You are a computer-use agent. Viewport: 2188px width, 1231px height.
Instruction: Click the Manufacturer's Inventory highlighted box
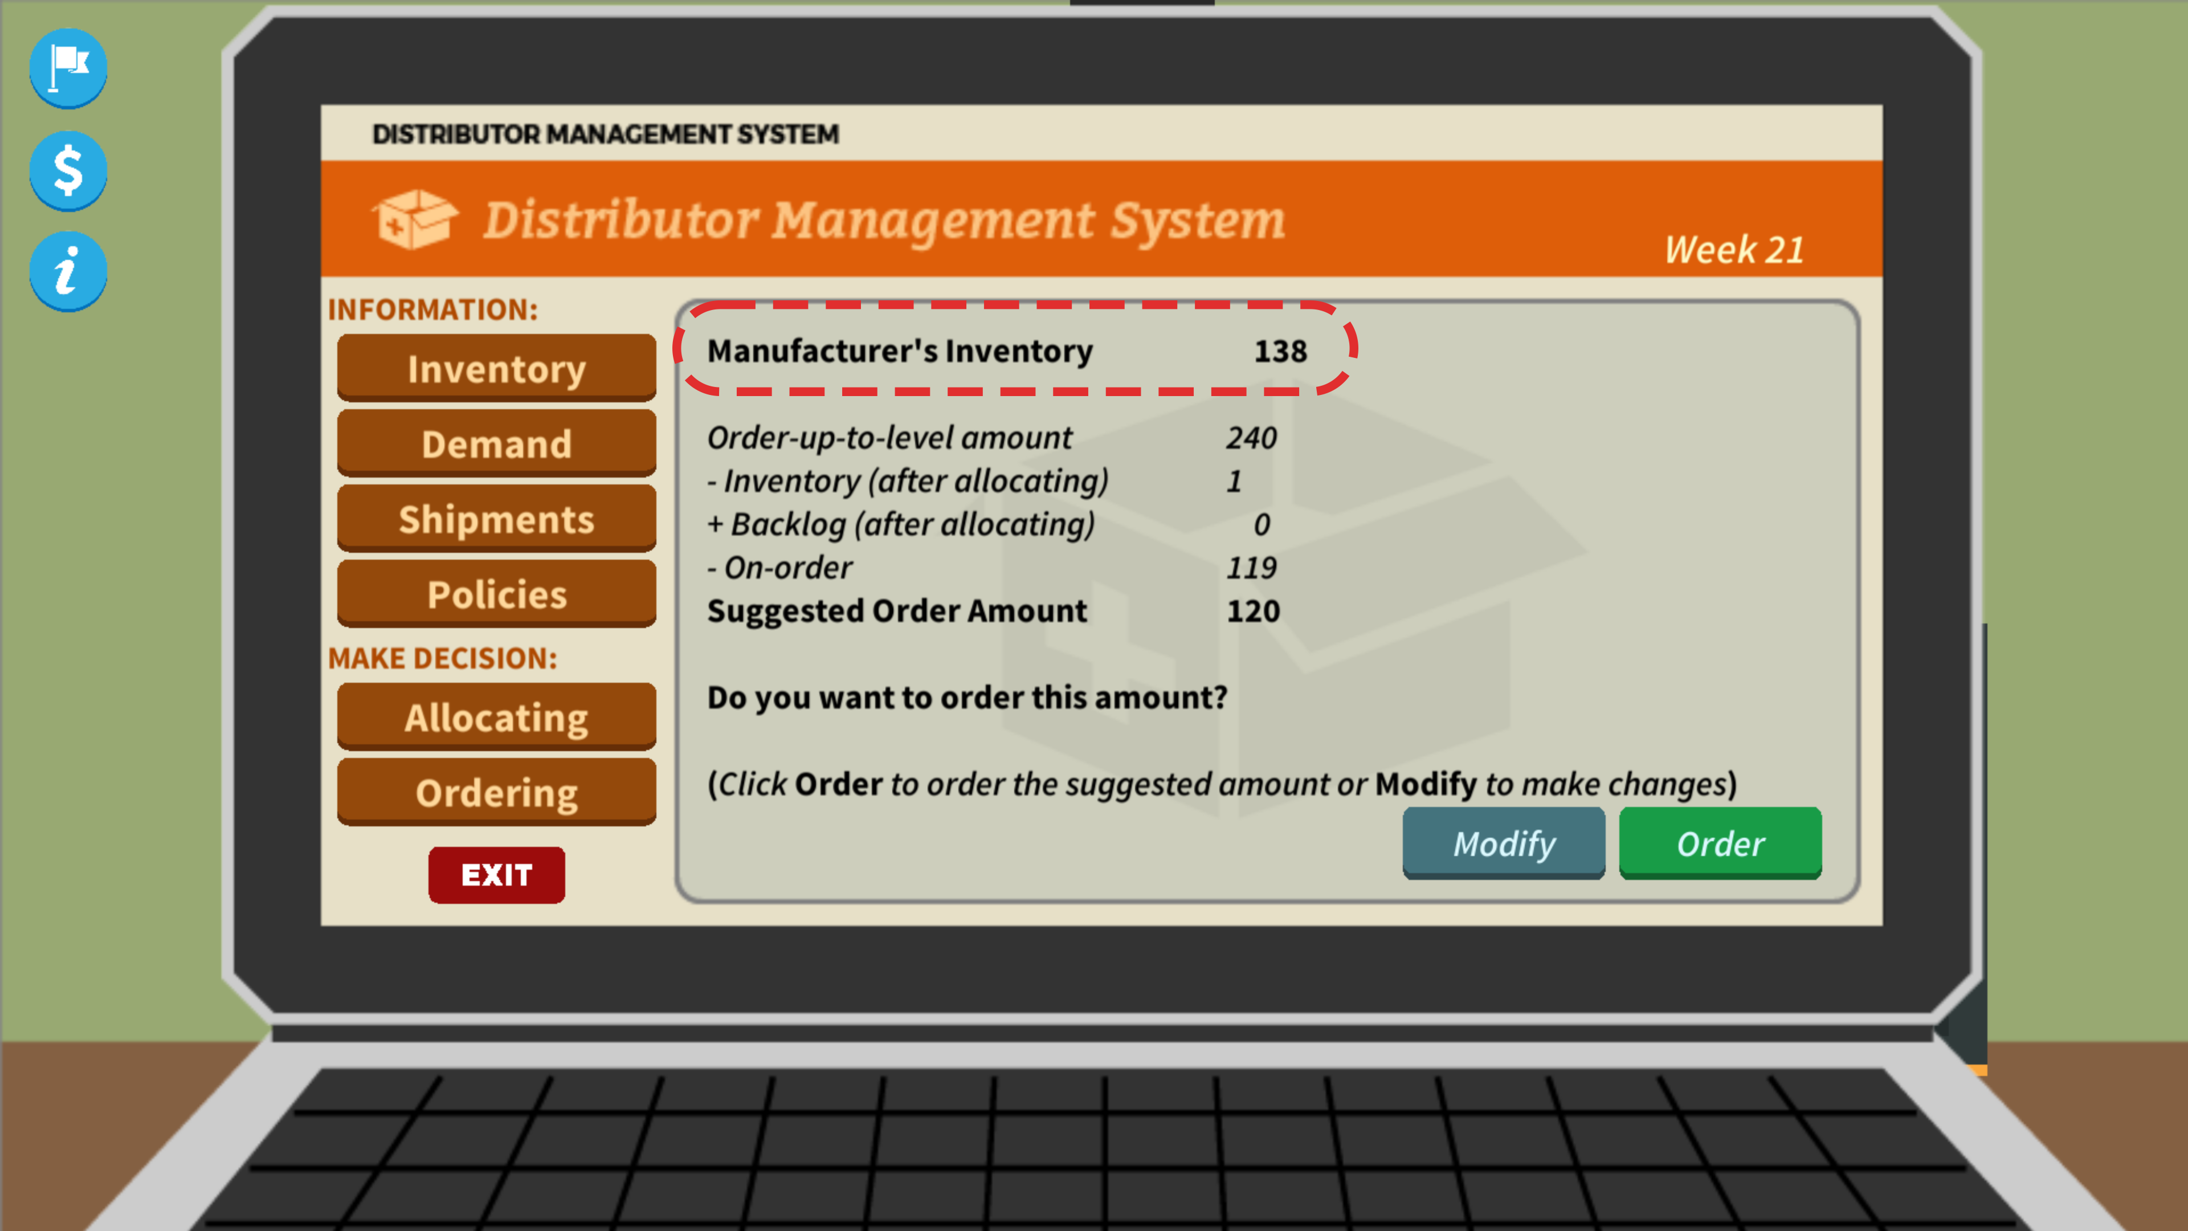click(1015, 350)
